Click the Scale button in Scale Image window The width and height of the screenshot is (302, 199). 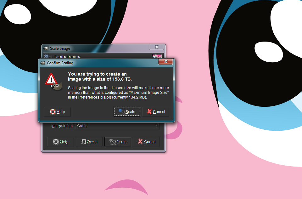coord(118,142)
